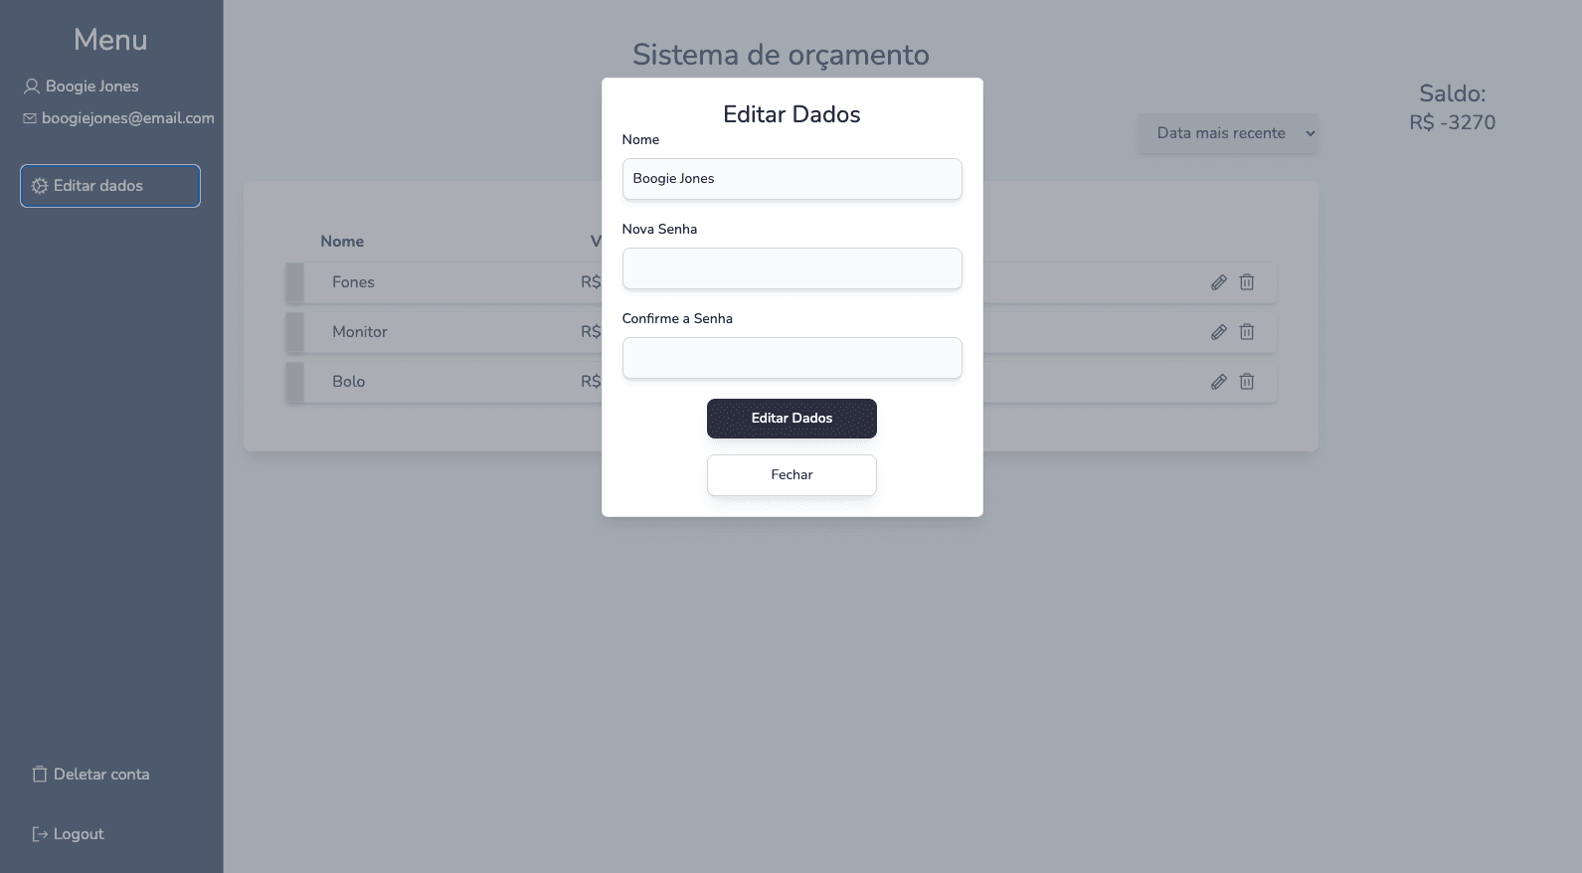Click the trash icon beside Deletar conta
Screen dimensions: 1582x873
[x=40, y=775]
